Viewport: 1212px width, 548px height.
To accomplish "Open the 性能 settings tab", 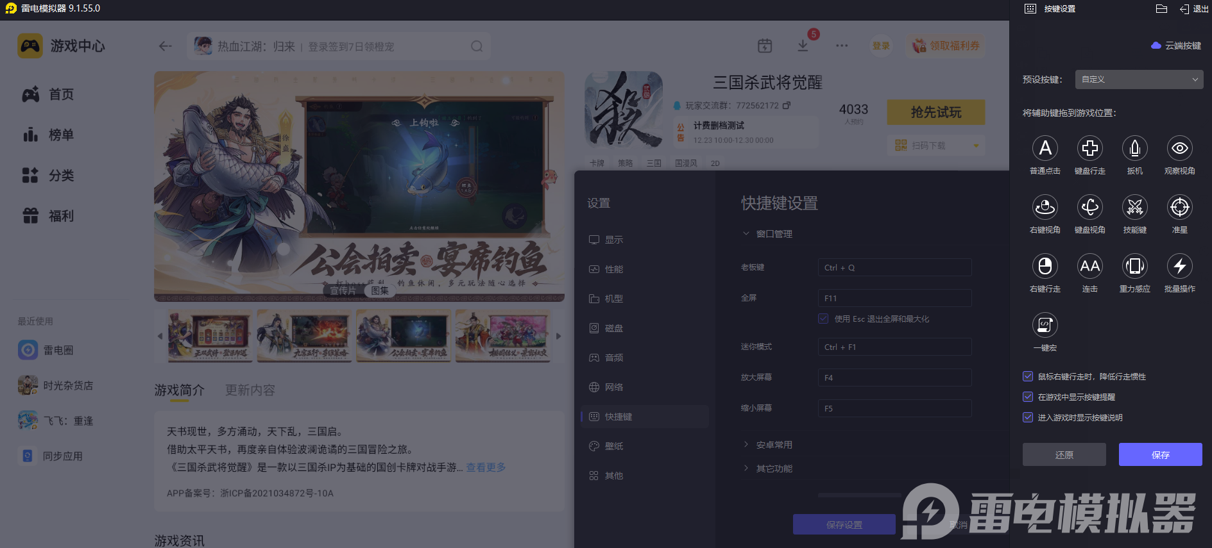I will (645, 269).
